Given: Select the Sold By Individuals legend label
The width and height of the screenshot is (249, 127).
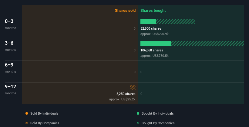Looking at the screenshot, I should pyautogui.click(x=44, y=113).
